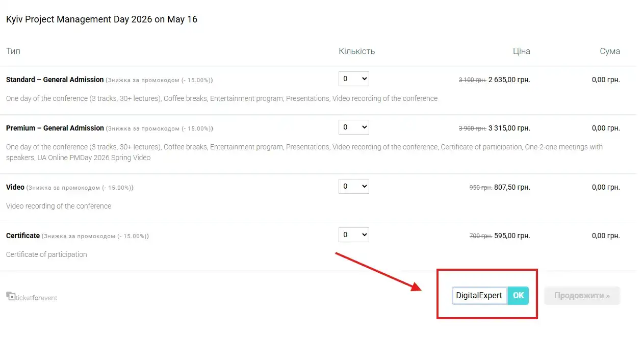Click the Standard – General Admission title
The height and width of the screenshot is (337, 643).
click(55, 80)
